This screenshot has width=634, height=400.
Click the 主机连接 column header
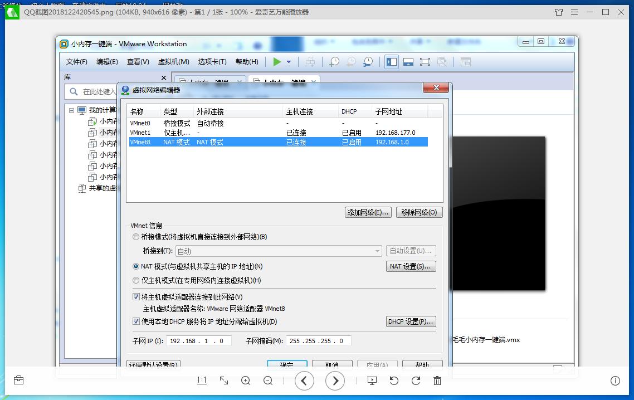pos(310,111)
